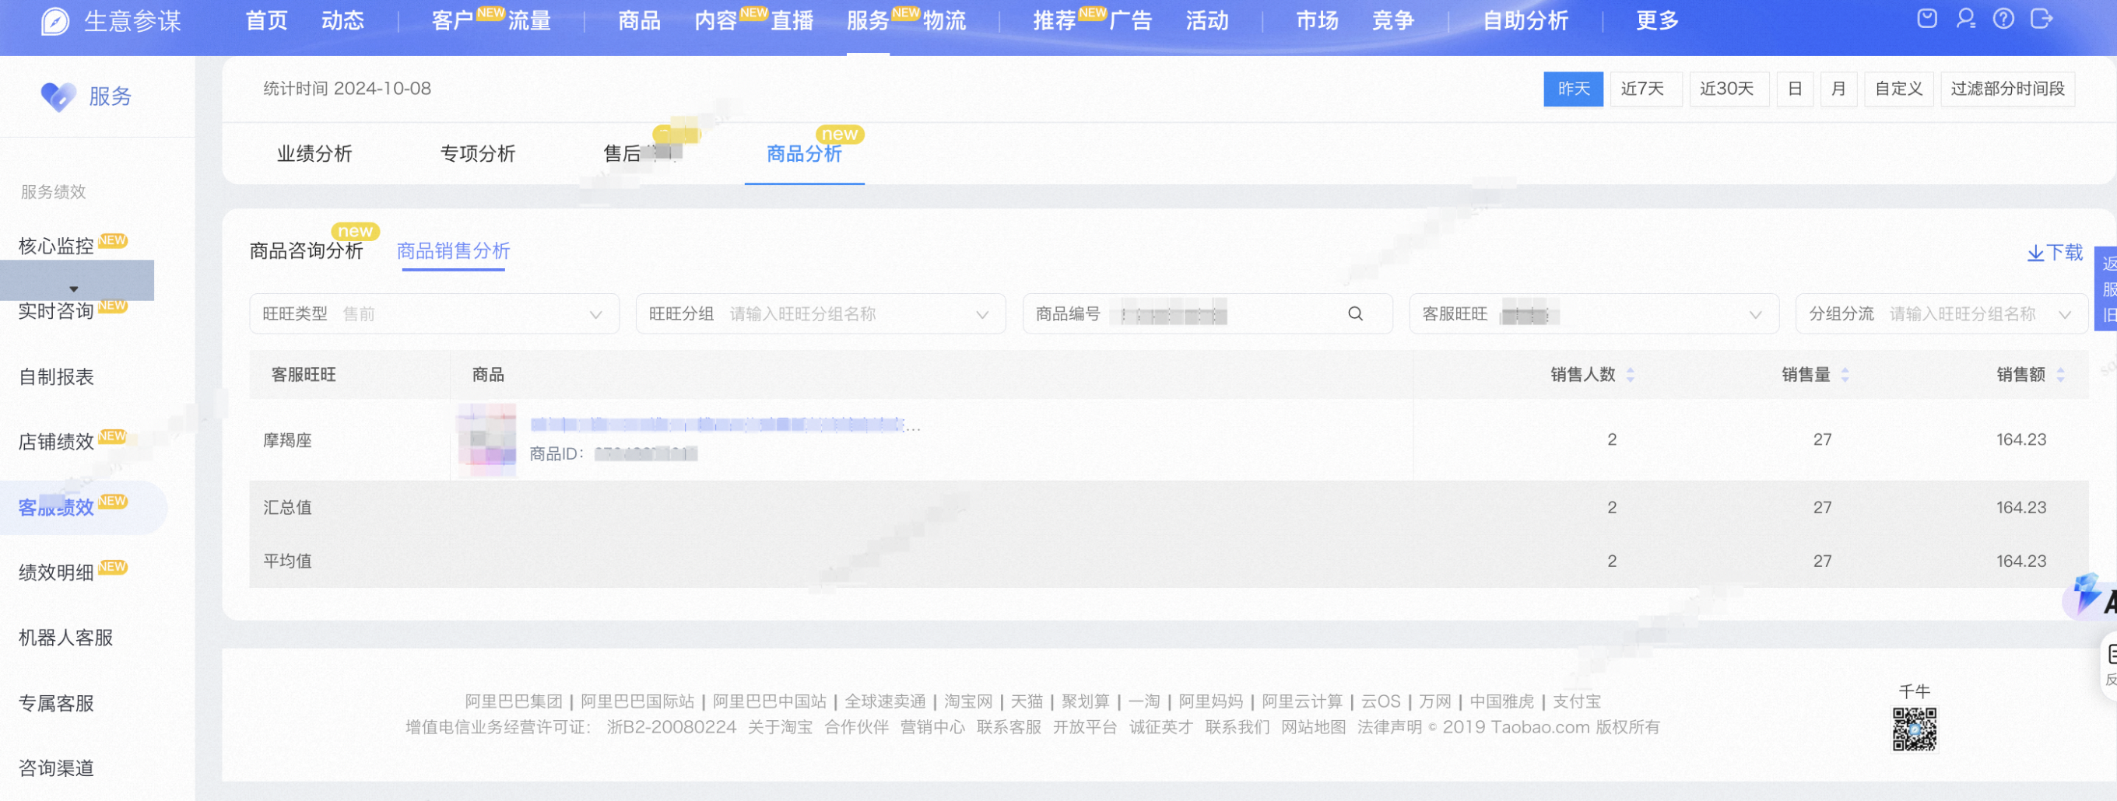
Task: Open 内容 in top navigation
Action: click(716, 20)
